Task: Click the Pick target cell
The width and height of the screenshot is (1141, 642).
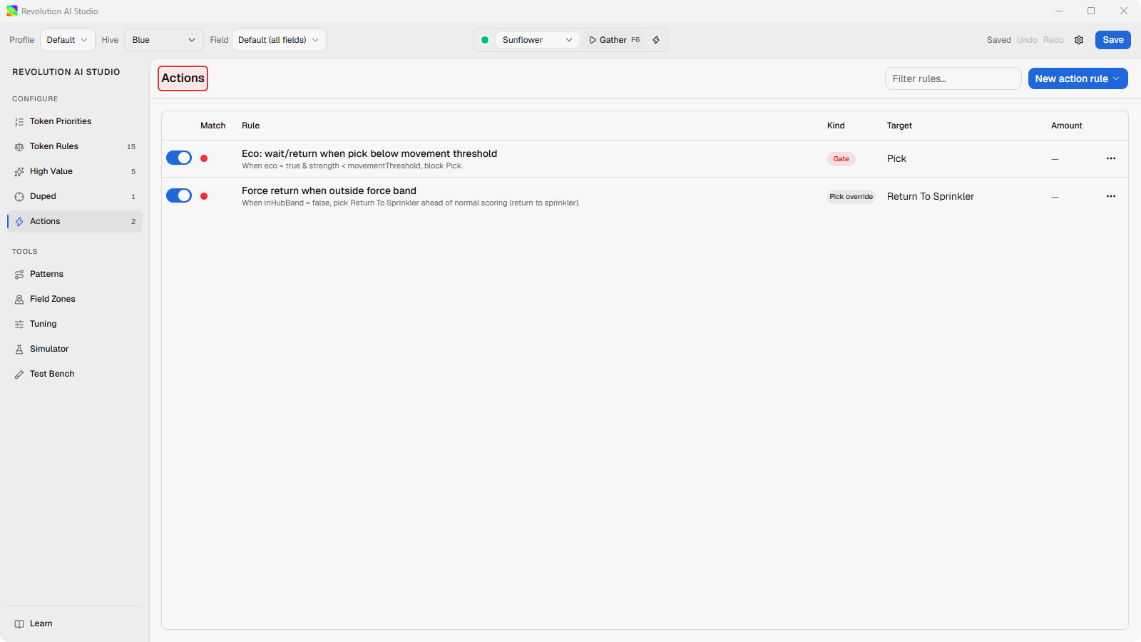Action: pos(896,158)
